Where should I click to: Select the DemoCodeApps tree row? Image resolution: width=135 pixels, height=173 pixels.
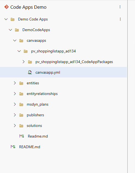(x=64, y=30)
